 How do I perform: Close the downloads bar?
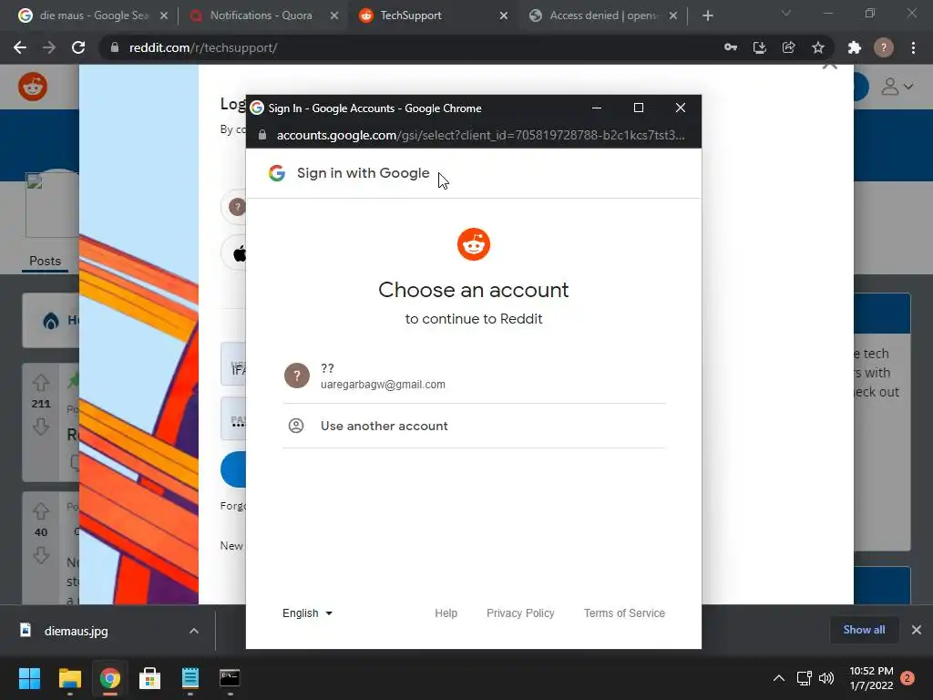tap(917, 630)
